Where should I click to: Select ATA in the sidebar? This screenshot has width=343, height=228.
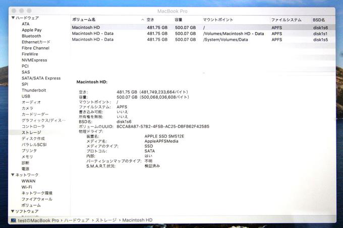tap(26, 24)
